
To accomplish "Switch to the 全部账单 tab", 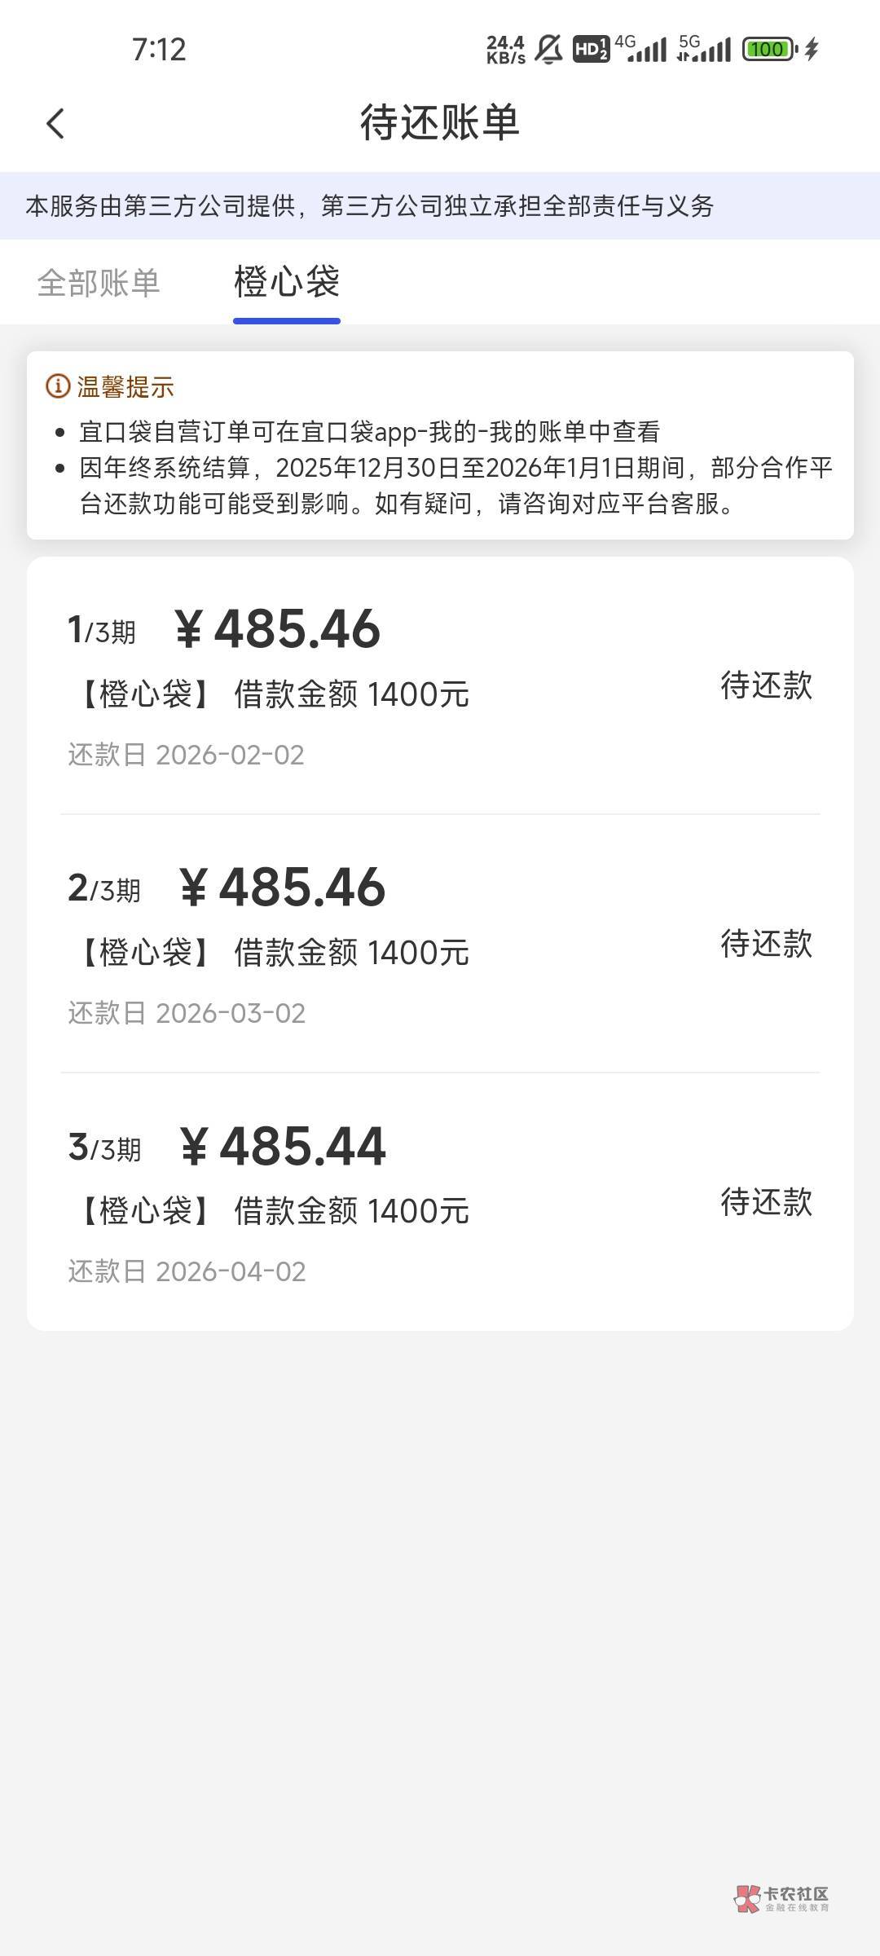I will coord(99,283).
